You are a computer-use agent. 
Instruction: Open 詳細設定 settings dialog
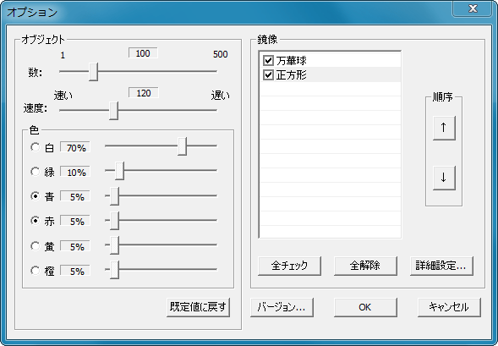pos(441,266)
